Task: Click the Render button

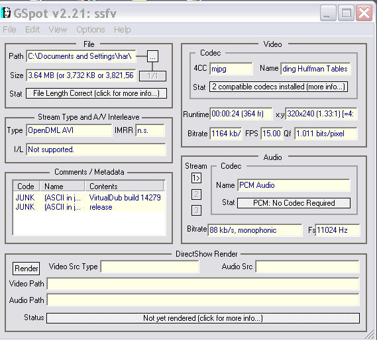Action: click(x=27, y=268)
